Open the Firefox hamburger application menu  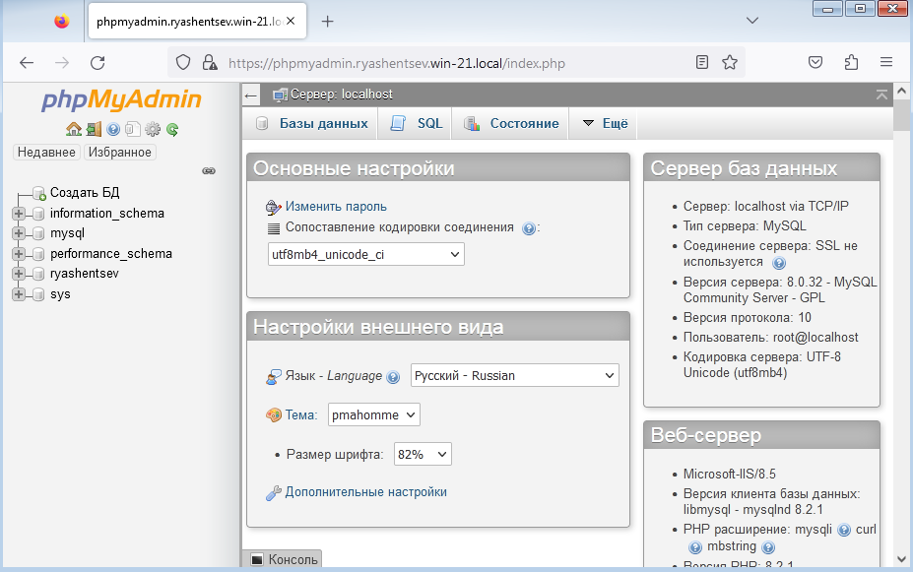[886, 62]
